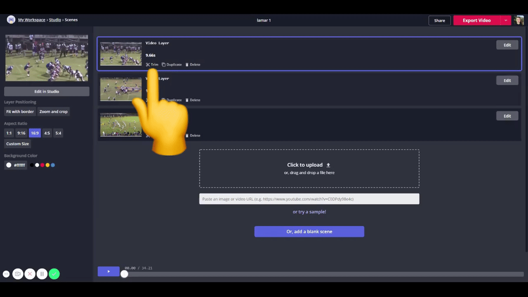Select the 16:9 aspect ratio
Screen dimensions: 528x297
click(x=35, y=133)
